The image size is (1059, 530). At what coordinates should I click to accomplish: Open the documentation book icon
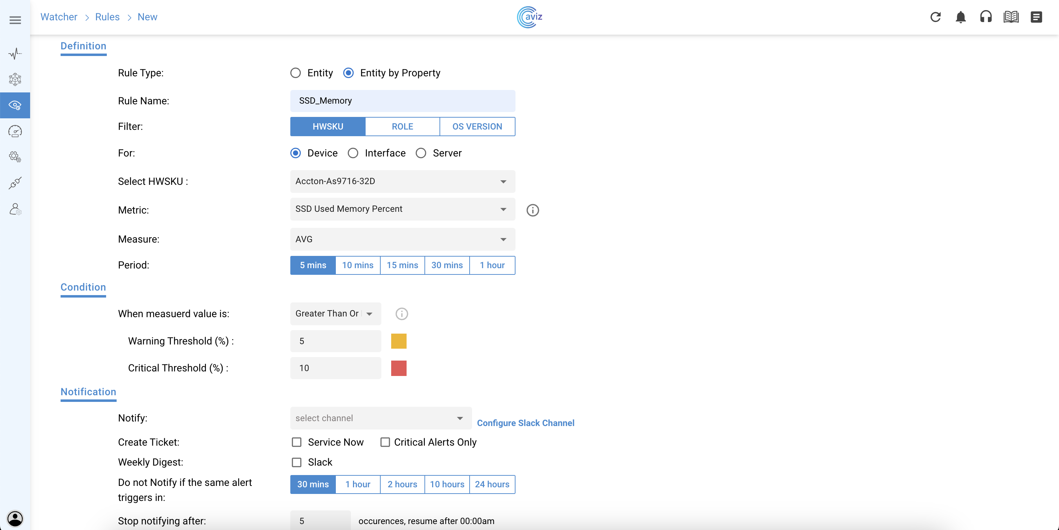[x=1011, y=17]
